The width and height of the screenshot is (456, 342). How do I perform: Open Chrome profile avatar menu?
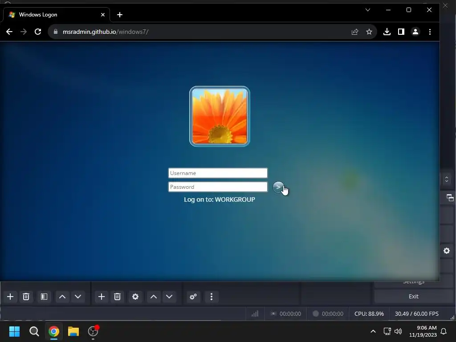click(415, 32)
